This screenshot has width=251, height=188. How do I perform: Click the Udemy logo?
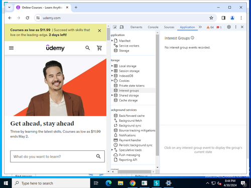[55, 48]
